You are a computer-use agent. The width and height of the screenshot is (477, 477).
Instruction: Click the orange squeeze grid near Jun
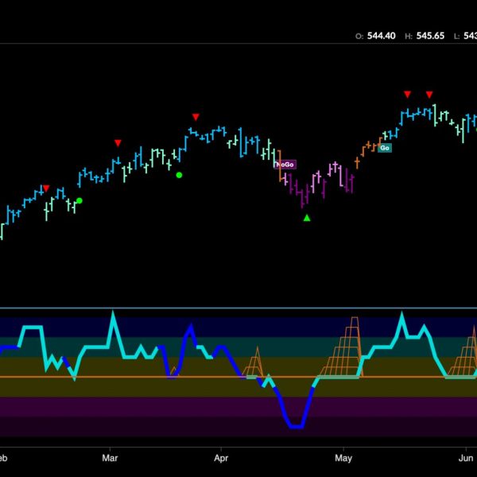pos(462,351)
